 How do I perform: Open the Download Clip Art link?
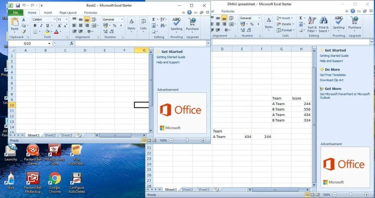tap(331, 80)
